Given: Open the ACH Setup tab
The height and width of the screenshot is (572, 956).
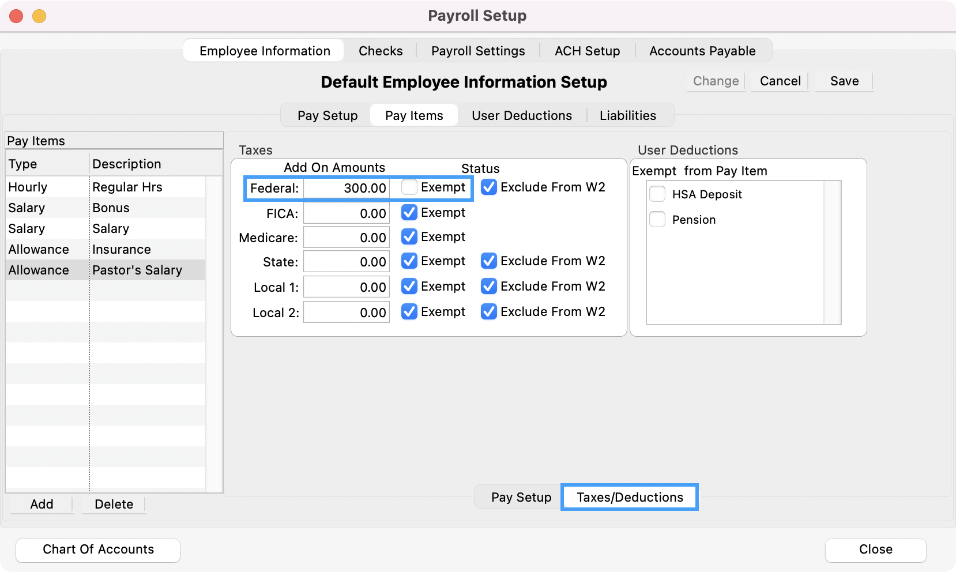Looking at the screenshot, I should [587, 51].
